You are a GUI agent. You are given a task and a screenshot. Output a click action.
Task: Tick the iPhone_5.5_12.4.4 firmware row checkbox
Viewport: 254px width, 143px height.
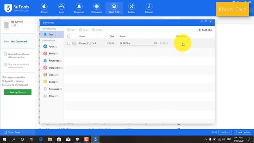[x=69, y=43]
